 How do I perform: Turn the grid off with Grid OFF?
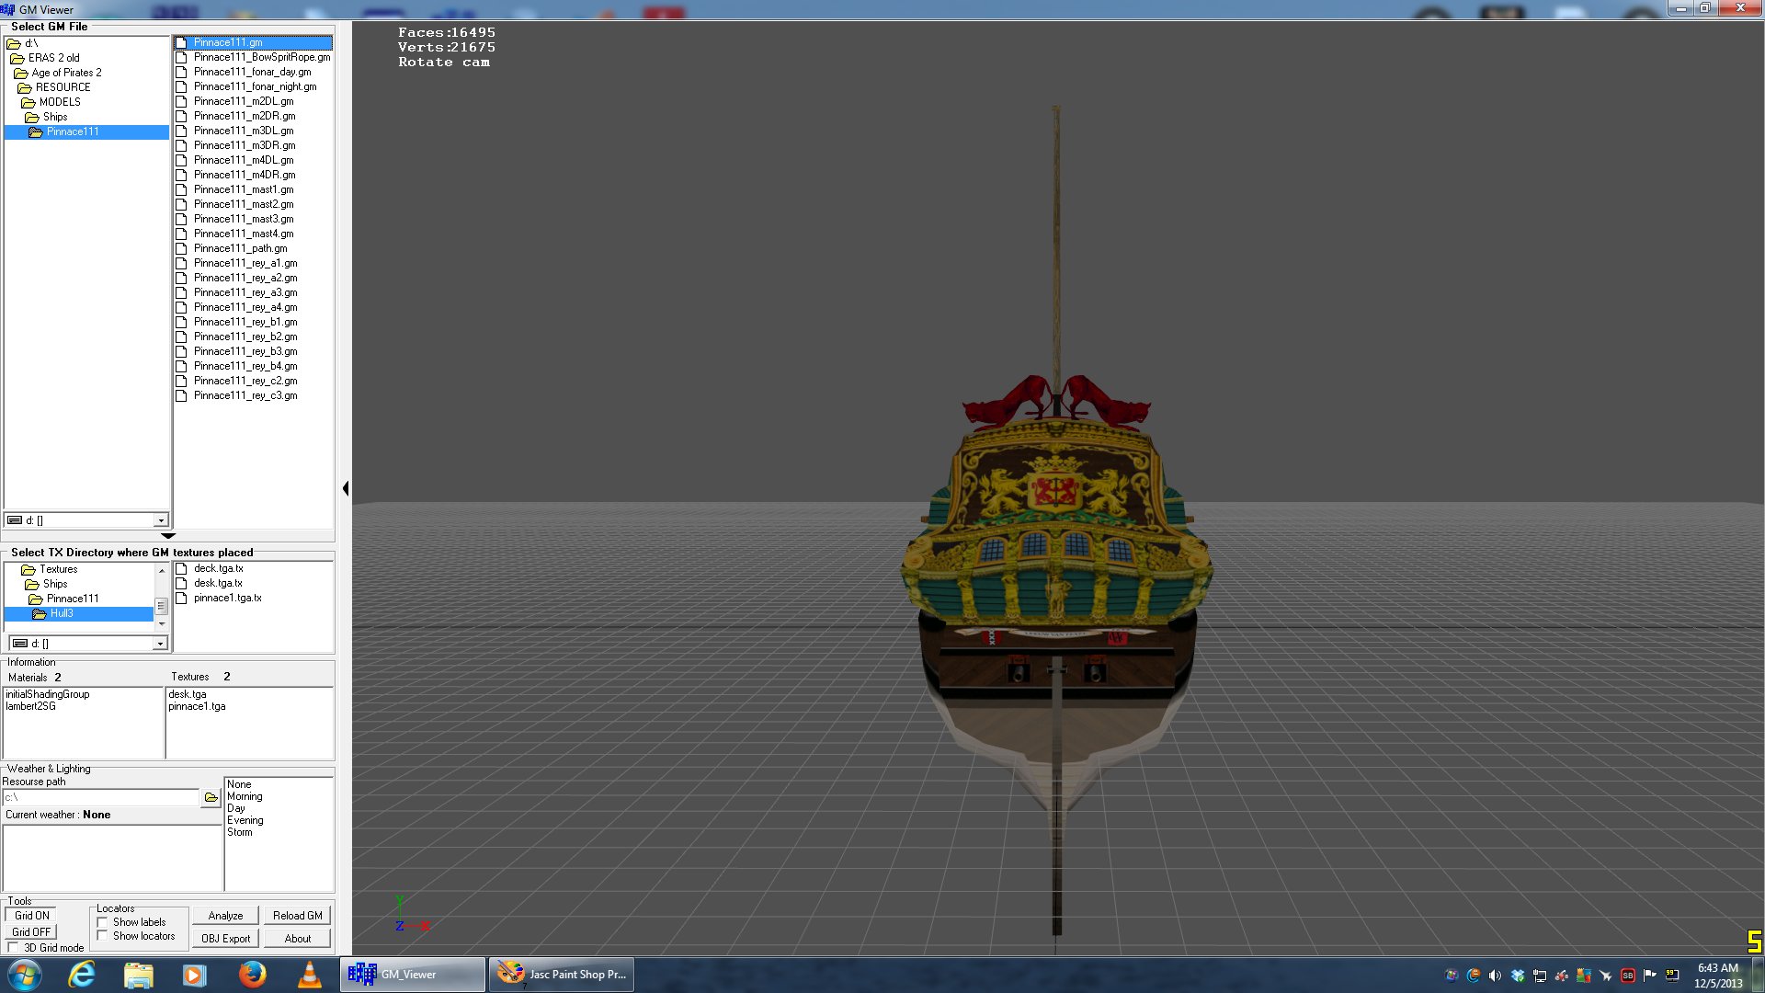pyautogui.click(x=31, y=932)
